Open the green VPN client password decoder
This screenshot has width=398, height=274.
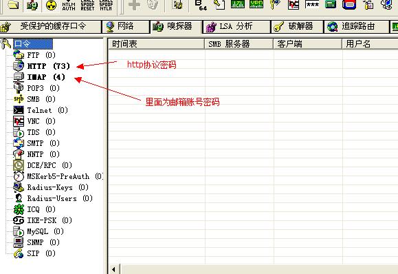(x=256, y=4)
